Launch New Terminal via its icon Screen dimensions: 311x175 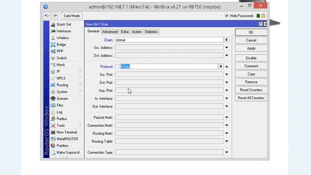53,132
